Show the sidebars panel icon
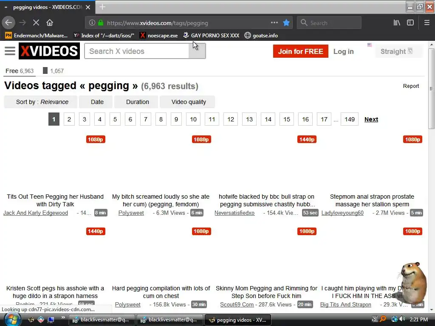The height and width of the screenshot is (326, 435). 410,23
